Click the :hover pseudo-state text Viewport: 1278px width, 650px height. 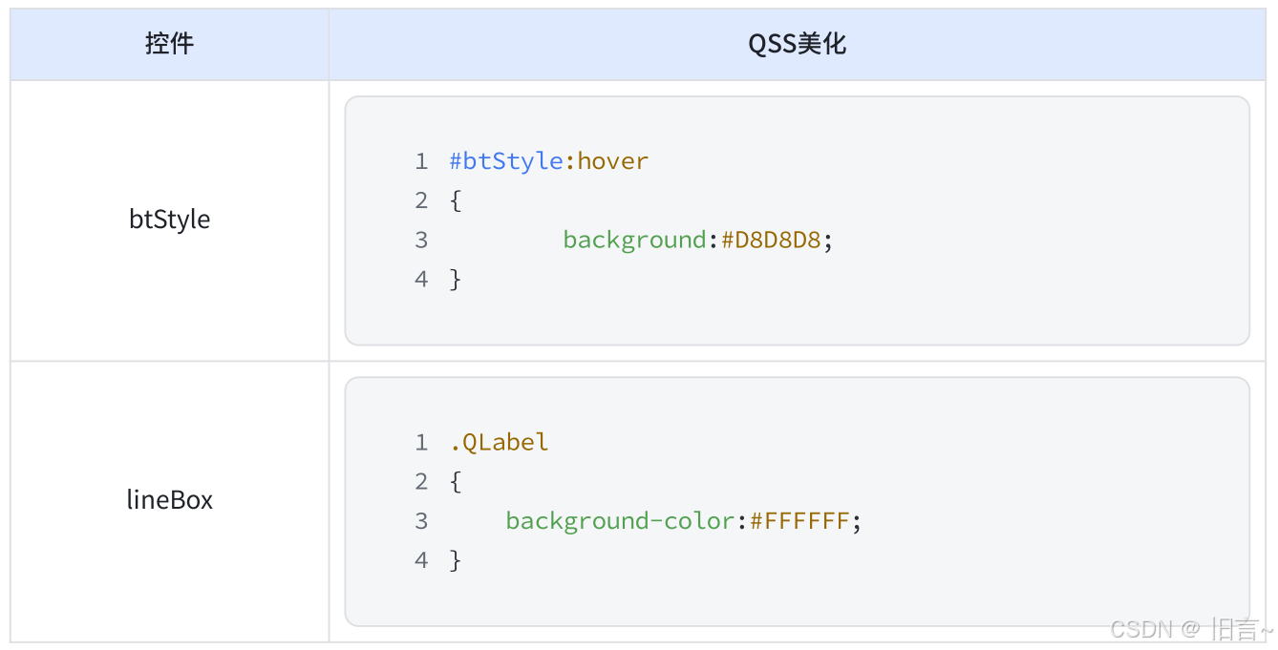tap(607, 161)
